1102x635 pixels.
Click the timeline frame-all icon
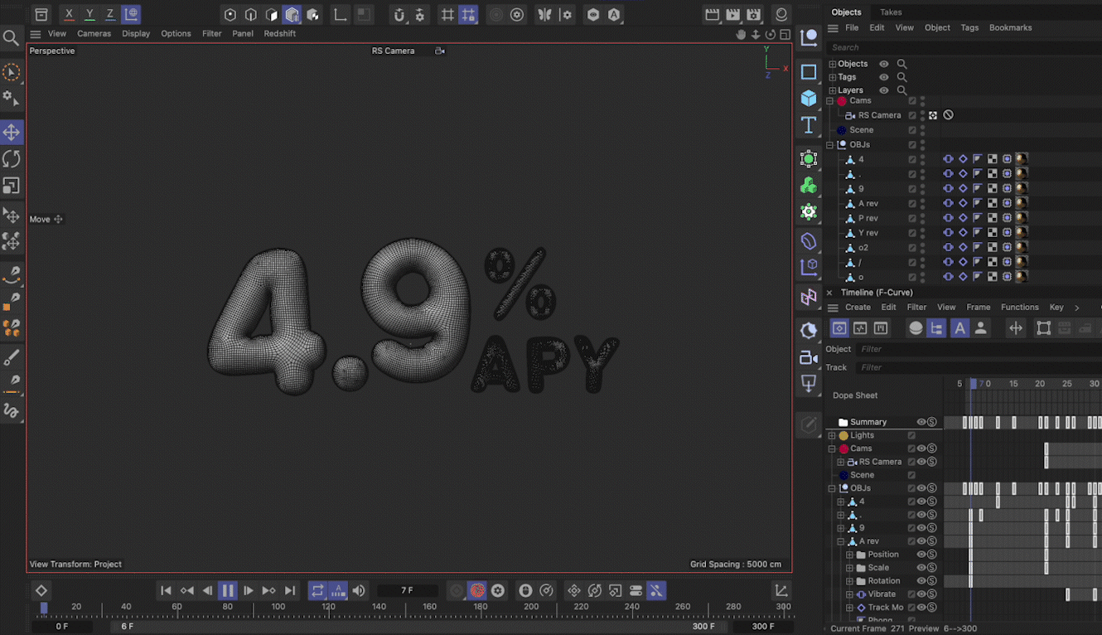point(1043,328)
